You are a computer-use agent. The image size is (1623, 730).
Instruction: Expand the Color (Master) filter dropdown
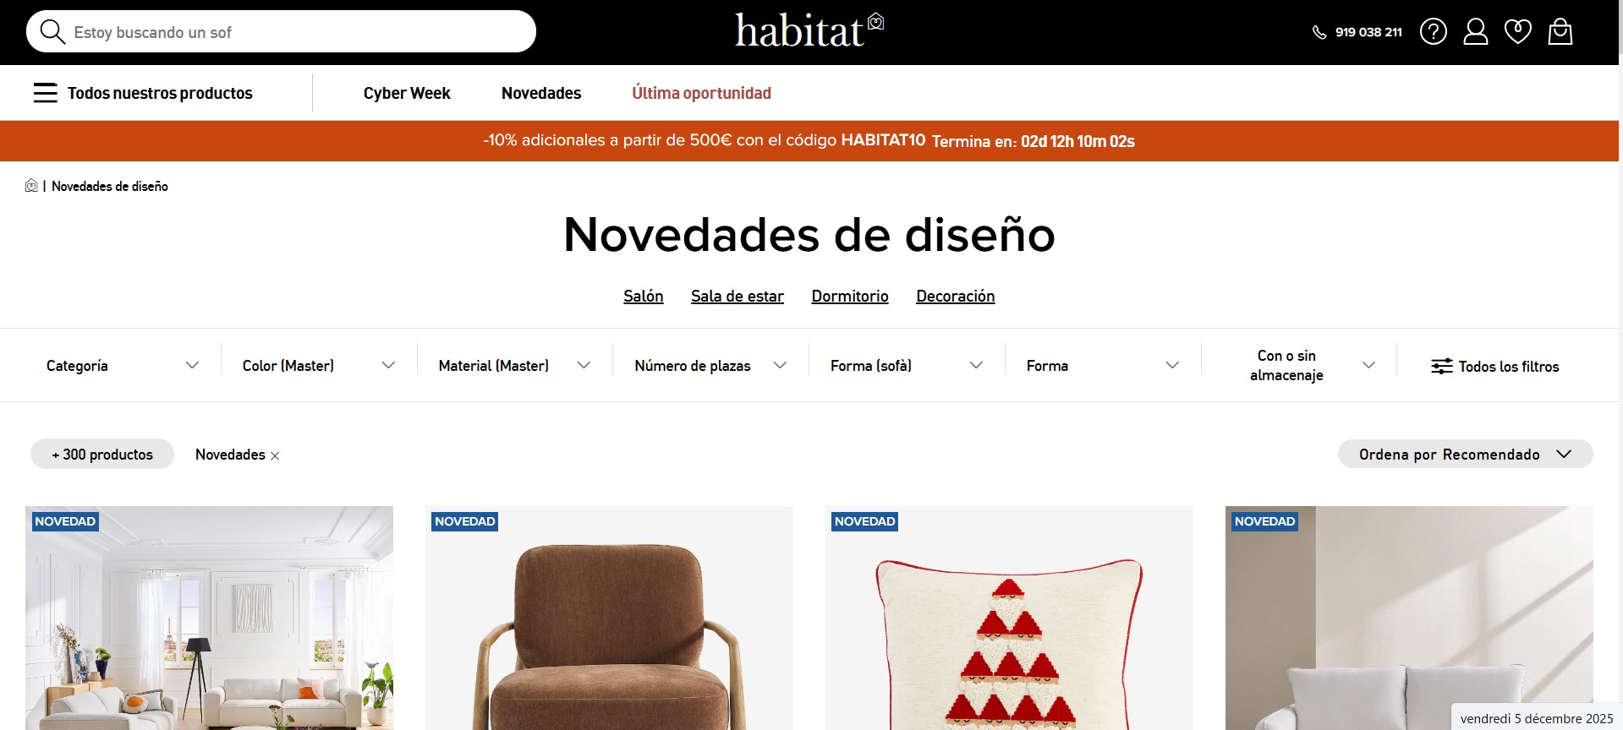tap(319, 365)
